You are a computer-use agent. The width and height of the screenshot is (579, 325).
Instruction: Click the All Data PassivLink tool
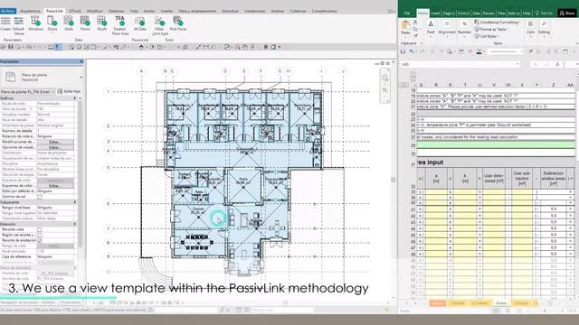coord(140,23)
